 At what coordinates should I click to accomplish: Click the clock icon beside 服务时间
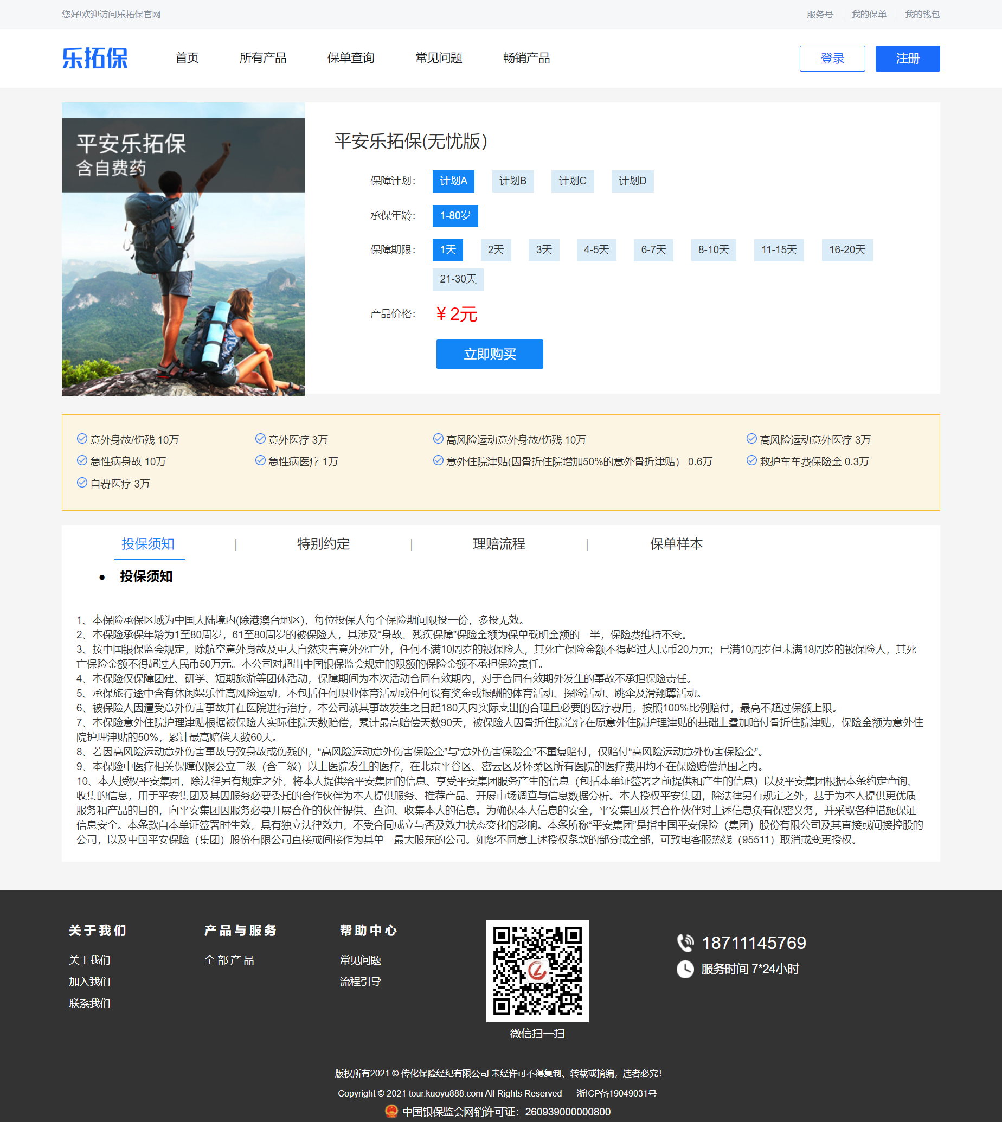685,969
